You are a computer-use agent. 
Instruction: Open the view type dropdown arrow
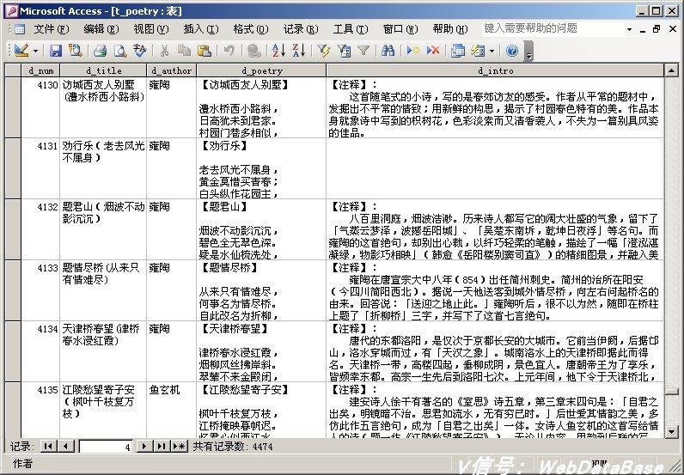coord(36,51)
